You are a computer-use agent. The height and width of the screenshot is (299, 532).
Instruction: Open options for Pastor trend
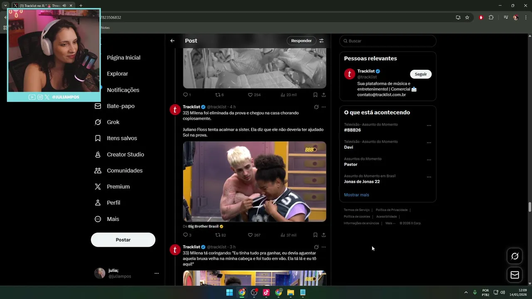coord(429,160)
